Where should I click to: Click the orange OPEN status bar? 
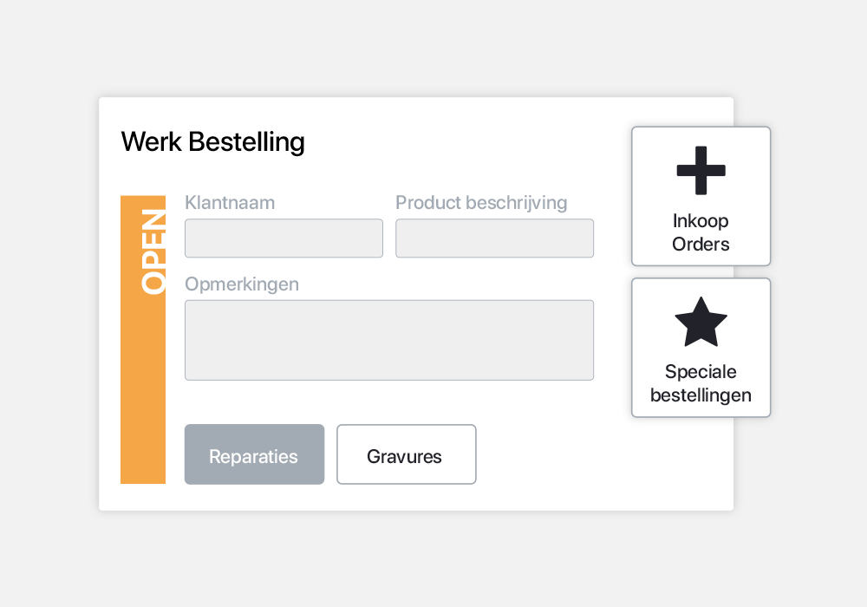[x=143, y=339]
